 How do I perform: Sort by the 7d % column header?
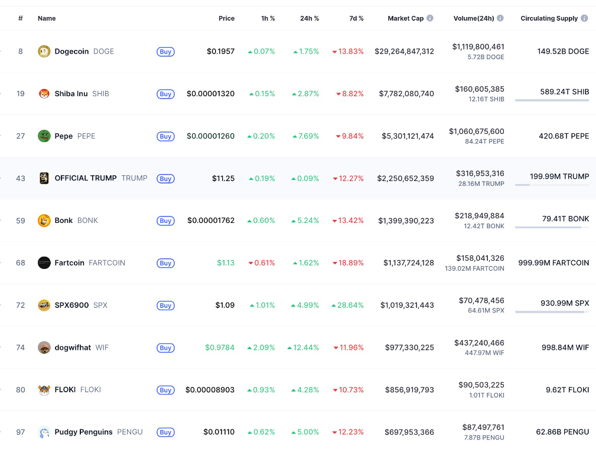[356, 18]
